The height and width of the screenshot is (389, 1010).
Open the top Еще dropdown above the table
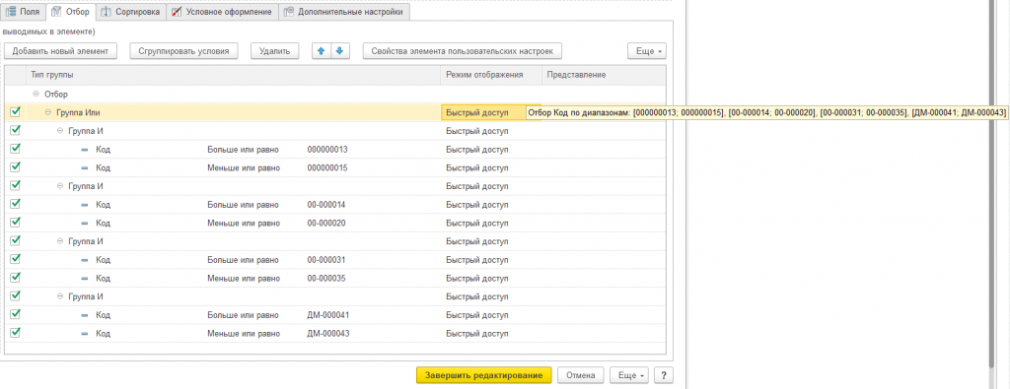pyautogui.click(x=646, y=51)
